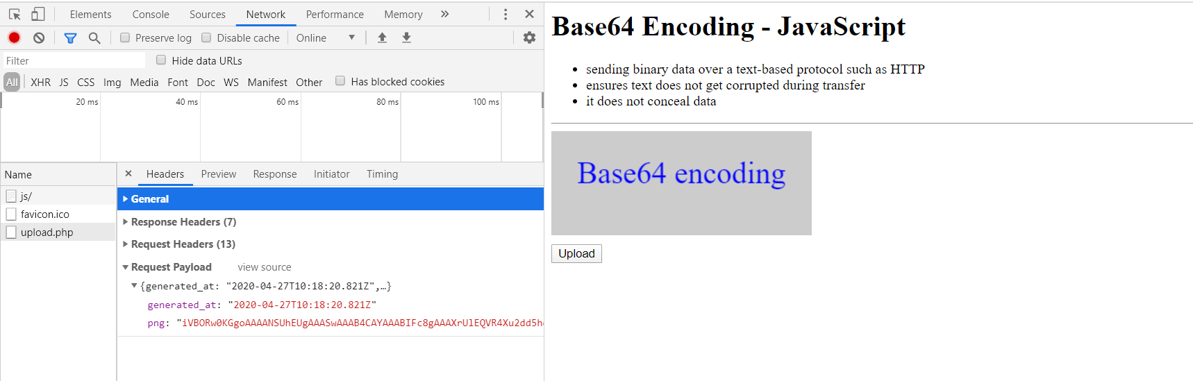Open the Sources tab
This screenshot has height=381, width=1193.
(208, 14)
